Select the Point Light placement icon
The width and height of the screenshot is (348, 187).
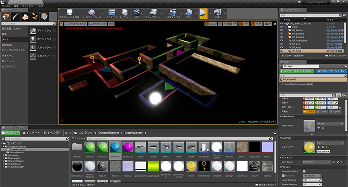click(34, 38)
